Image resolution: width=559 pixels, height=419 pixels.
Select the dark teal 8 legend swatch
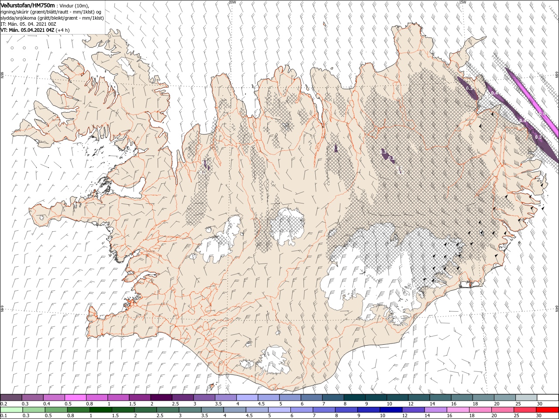(x=355, y=398)
